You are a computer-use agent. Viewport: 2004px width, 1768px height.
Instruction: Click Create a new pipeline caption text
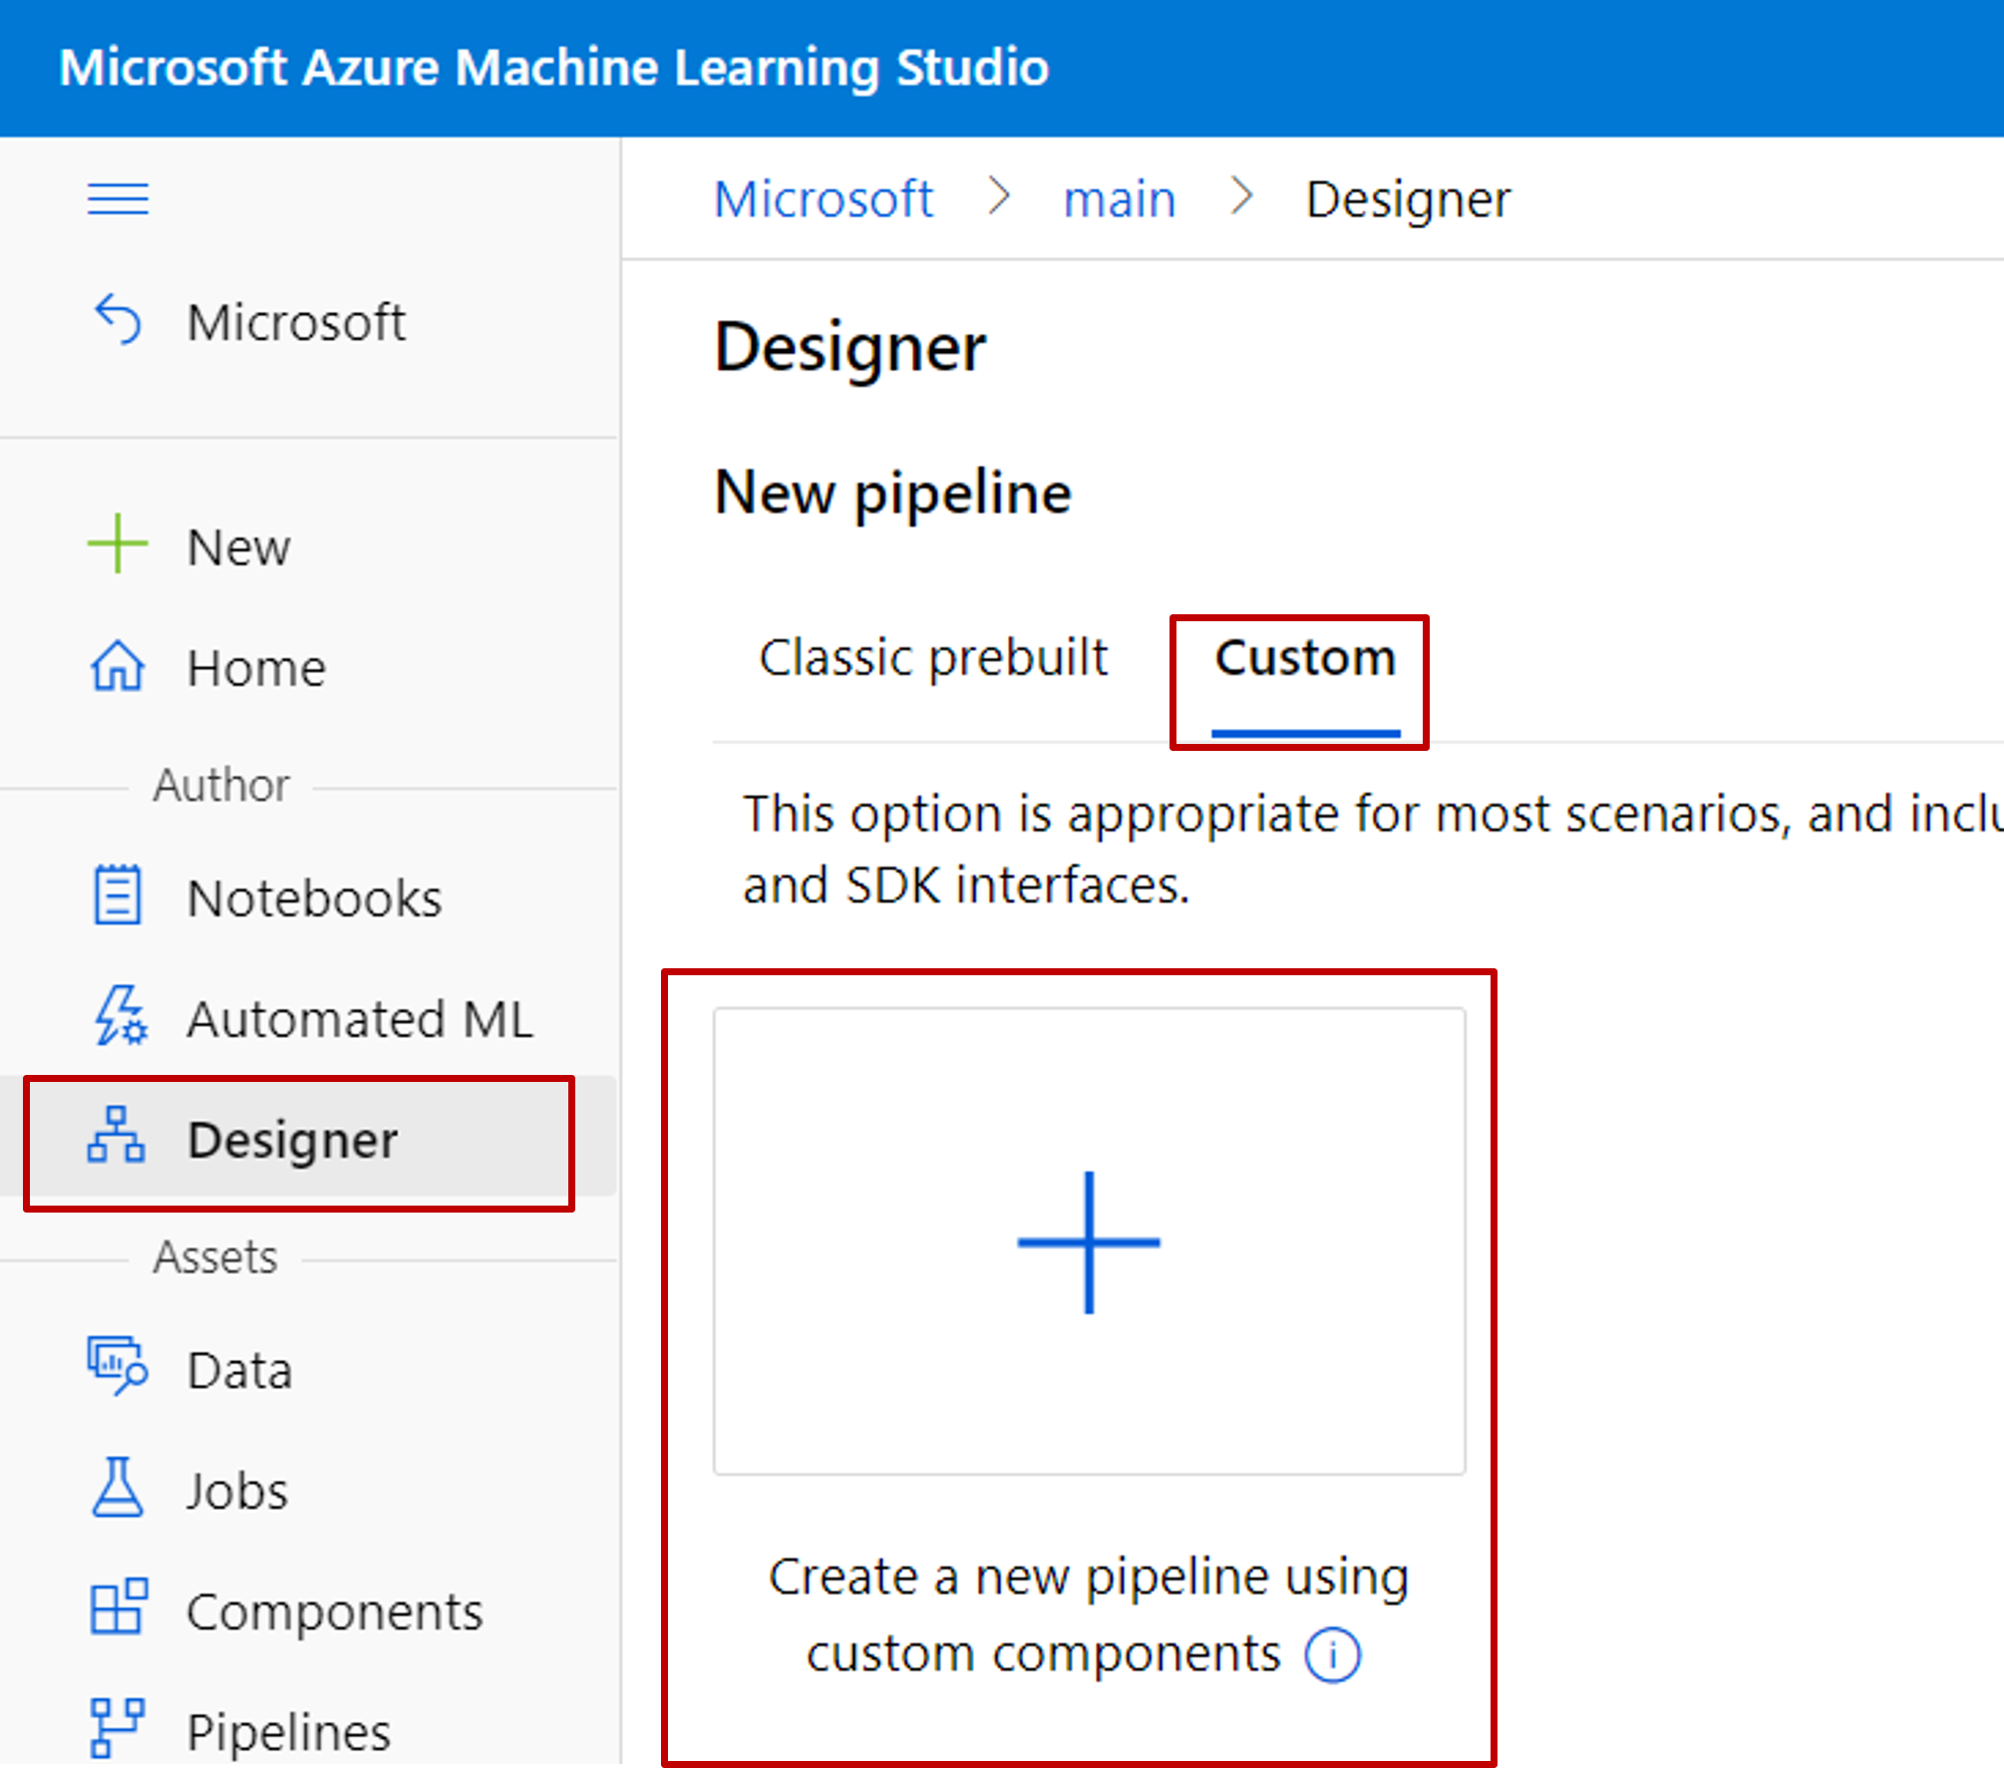pos(1087,1578)
